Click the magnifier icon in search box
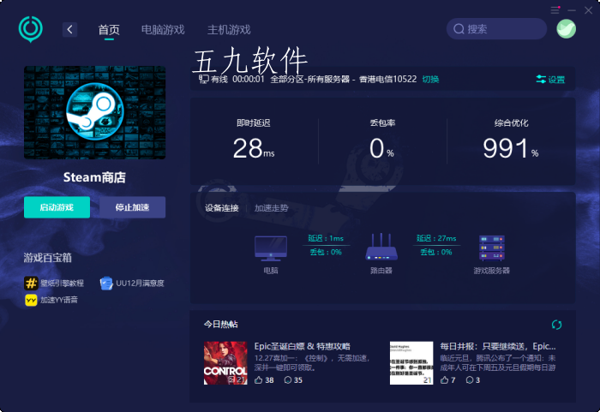The image size is (600, 412). (459, 29)
